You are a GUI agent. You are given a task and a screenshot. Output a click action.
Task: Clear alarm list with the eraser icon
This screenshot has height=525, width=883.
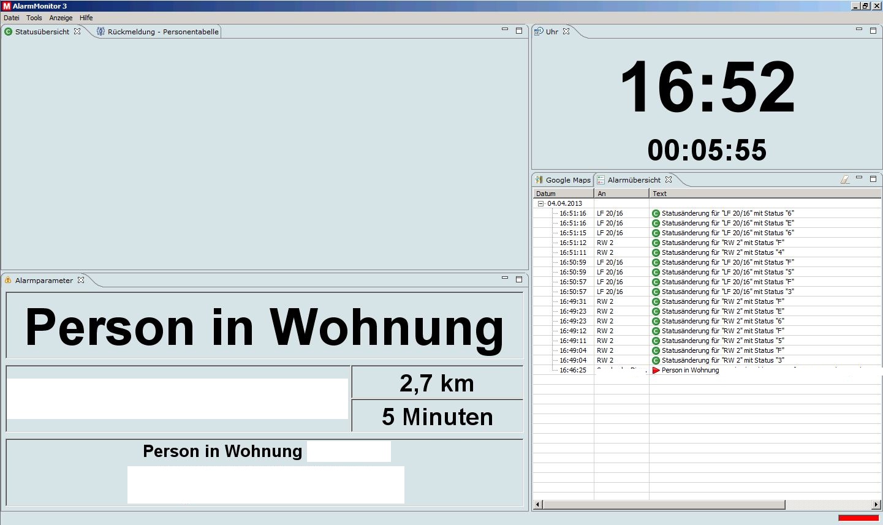click(845, 179)
